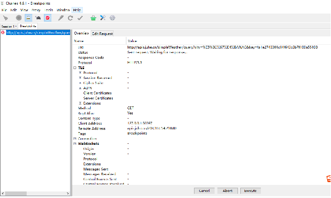Viewport: 331px width, 198px height.
Task: Open the File menu
Action: click(4, 10)
